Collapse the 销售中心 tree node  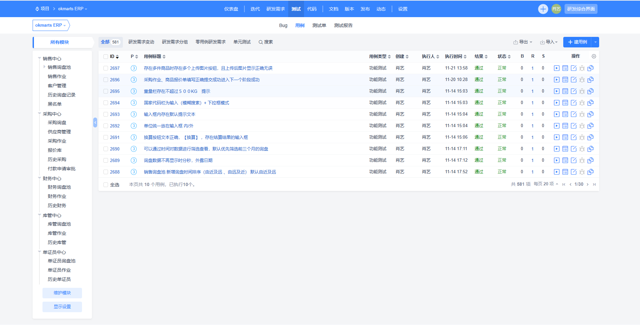[x=40, y=58]
